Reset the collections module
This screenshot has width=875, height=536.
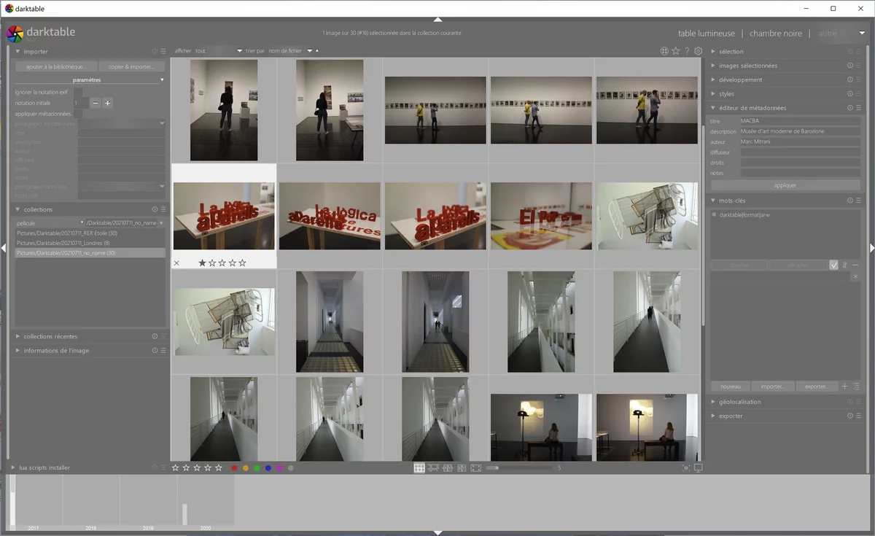[155, 209]
